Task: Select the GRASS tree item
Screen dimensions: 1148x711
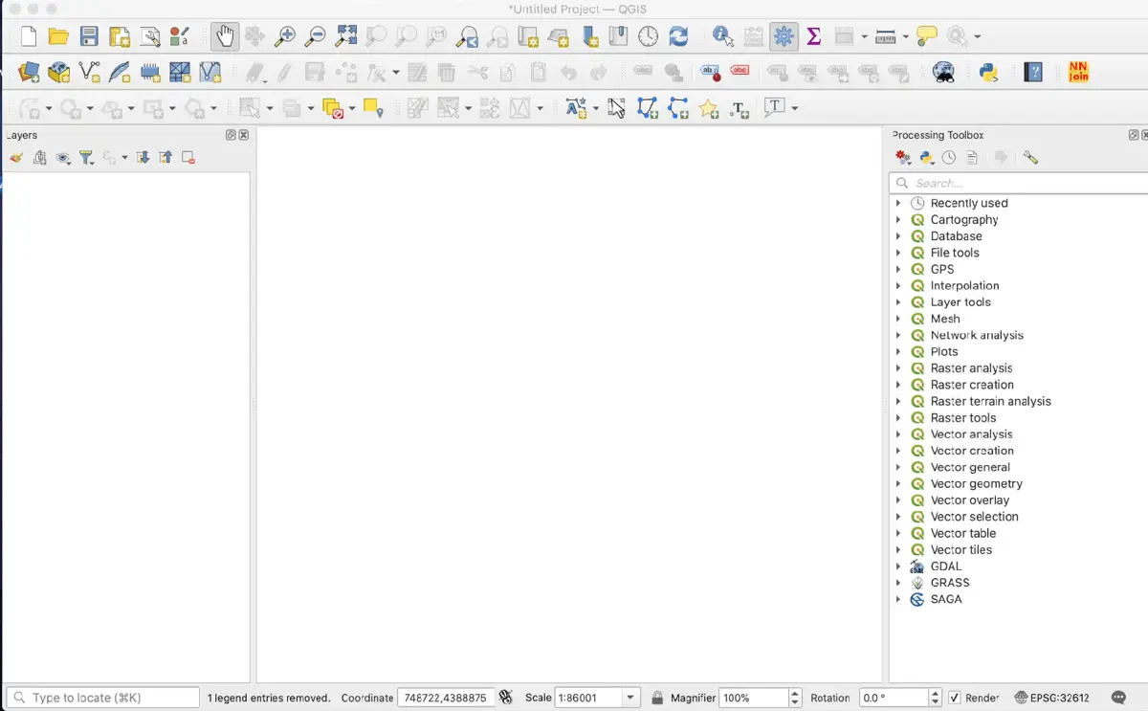Action: pos(949,582)
